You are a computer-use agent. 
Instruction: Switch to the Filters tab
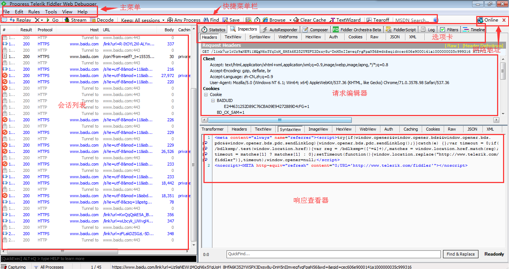click(449, 29)
